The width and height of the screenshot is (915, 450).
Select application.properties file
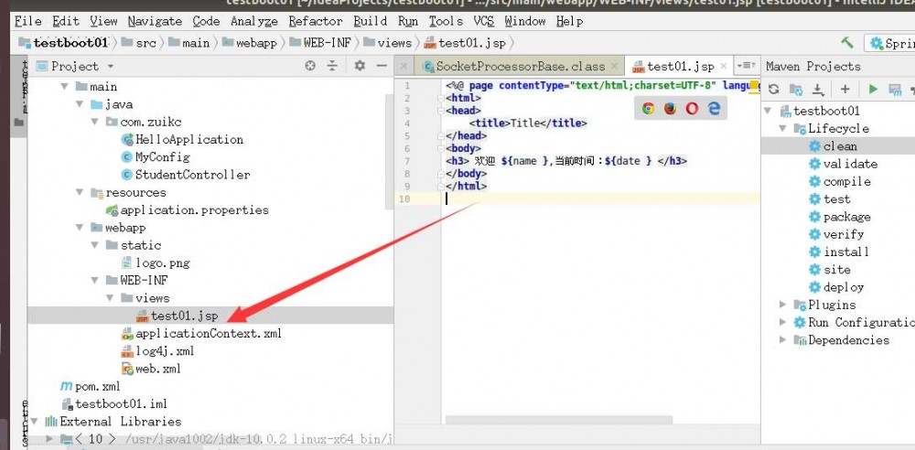[194, 210]
